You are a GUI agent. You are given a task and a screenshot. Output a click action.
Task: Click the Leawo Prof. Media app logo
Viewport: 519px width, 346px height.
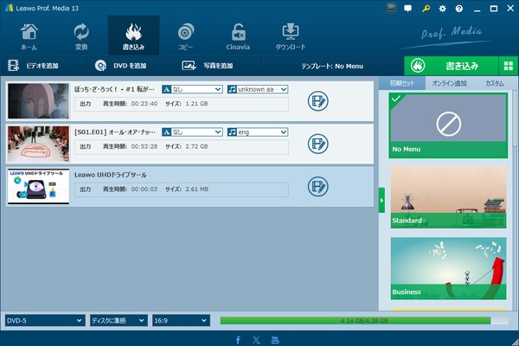pyautogui.click(x=9, y=8)
